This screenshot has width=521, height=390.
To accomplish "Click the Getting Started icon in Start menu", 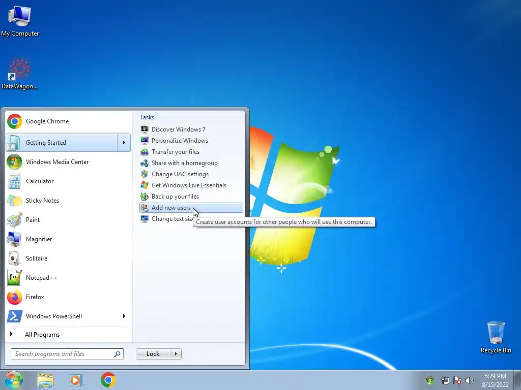I will click(x=14, y=143).
